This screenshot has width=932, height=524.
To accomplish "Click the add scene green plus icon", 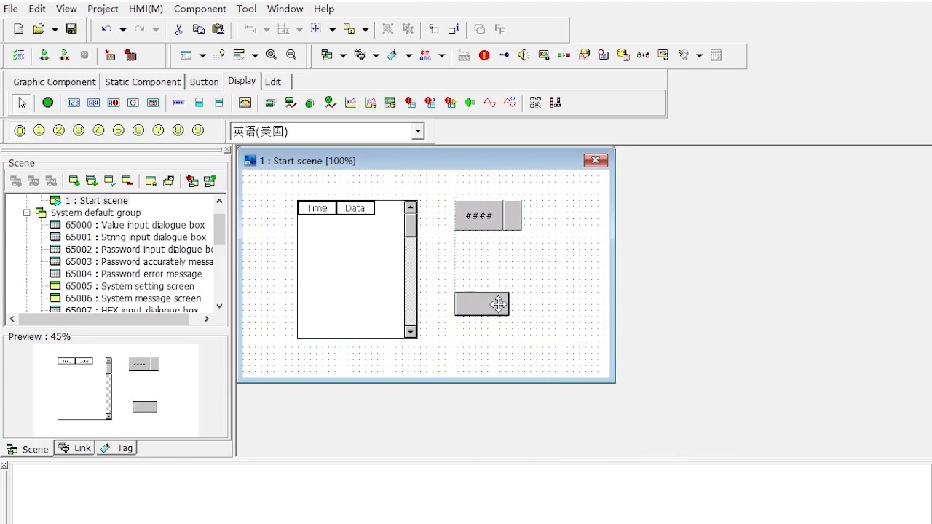I will (x=74, y=180).
